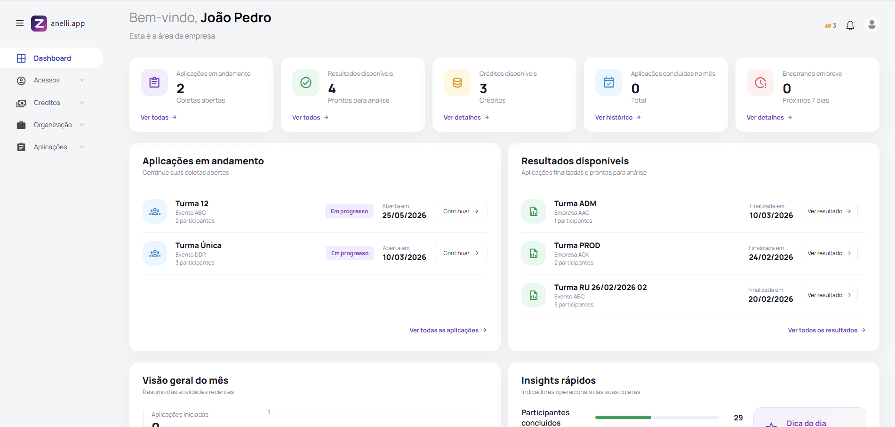The image size is (895, 427).
Task: Click the clock icon in Encerrando em breve card
Action: point(760,82)
